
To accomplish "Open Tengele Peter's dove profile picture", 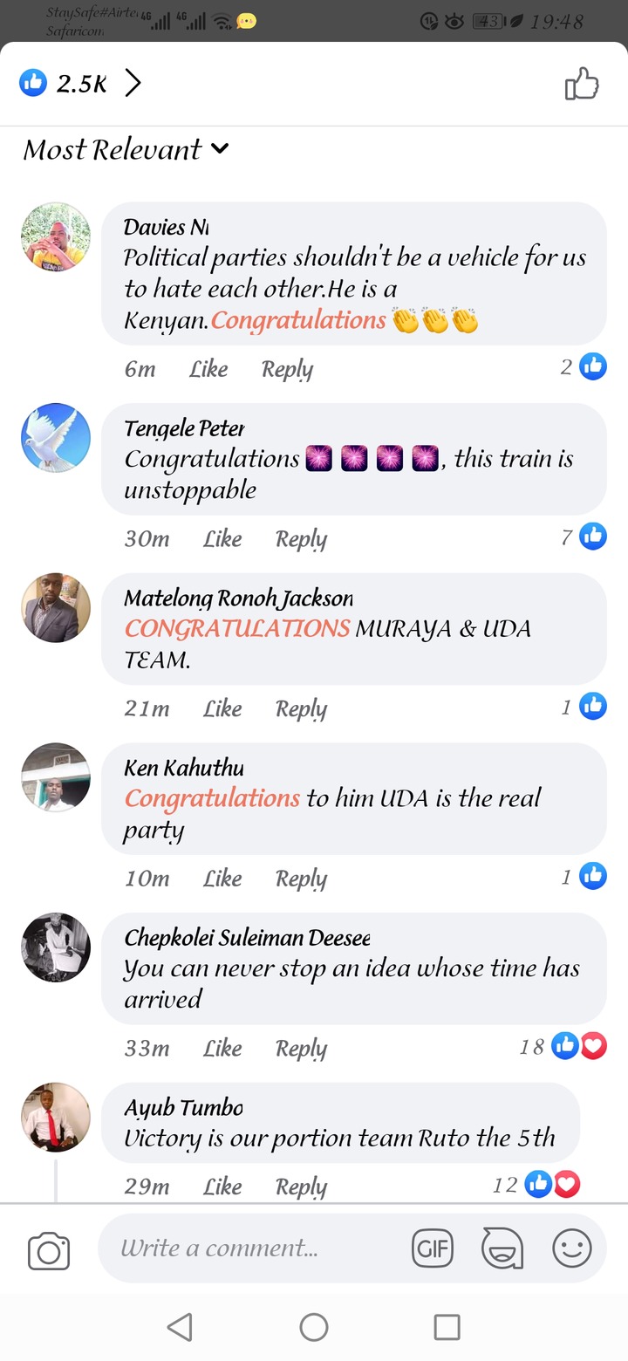I will coord(56,438).
